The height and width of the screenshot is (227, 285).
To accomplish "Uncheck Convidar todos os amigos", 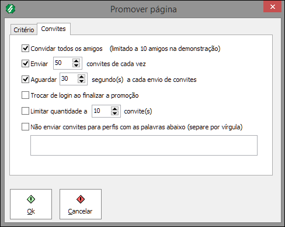I will [25, 48].
